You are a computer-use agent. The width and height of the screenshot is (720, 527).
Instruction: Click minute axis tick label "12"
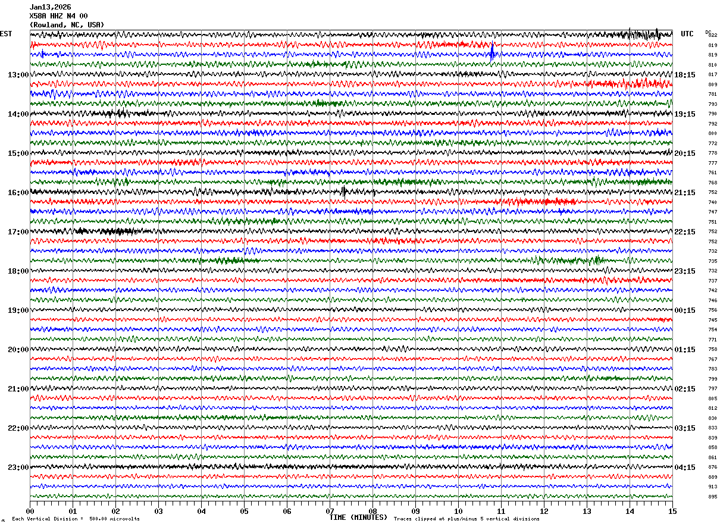[544, 511]
